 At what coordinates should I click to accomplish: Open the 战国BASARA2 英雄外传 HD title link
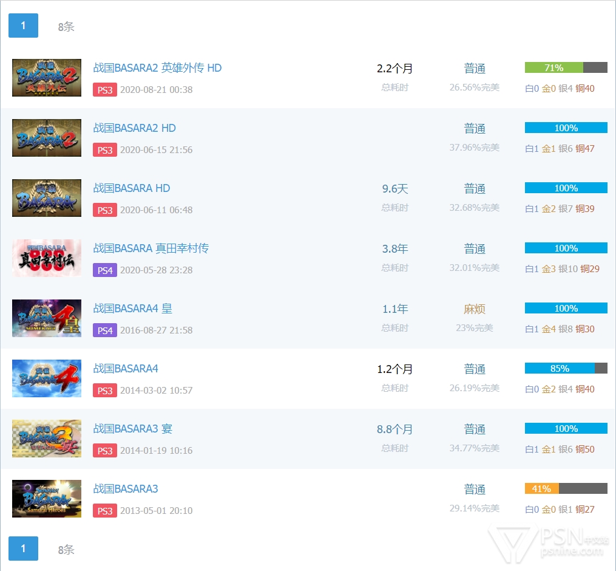(157, 68)
